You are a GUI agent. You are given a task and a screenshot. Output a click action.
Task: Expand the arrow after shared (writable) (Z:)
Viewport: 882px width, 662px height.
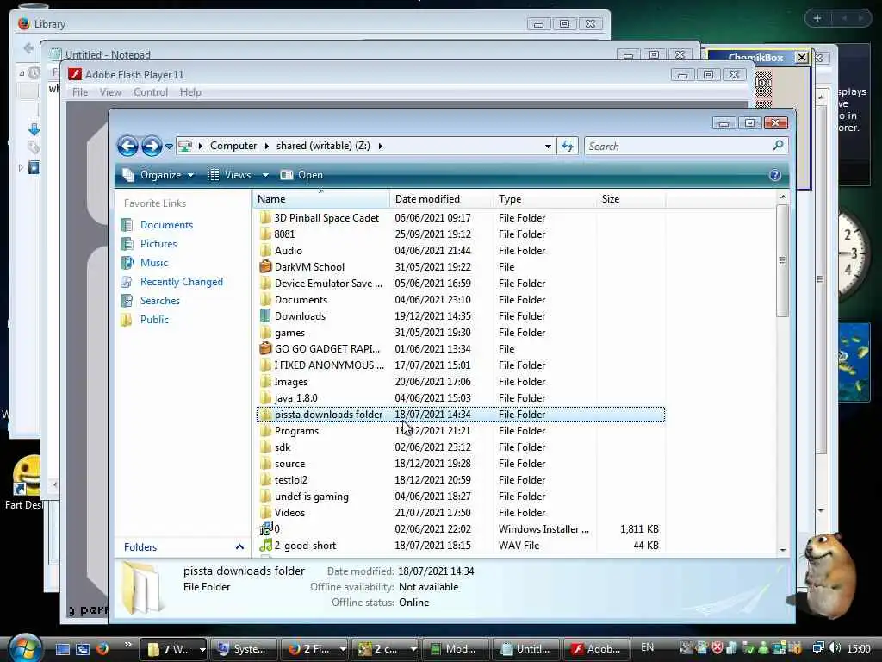pos(381,146)
